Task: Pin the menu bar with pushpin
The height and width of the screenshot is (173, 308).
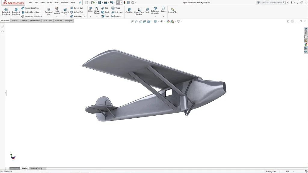Action: (x=80, y=2)
